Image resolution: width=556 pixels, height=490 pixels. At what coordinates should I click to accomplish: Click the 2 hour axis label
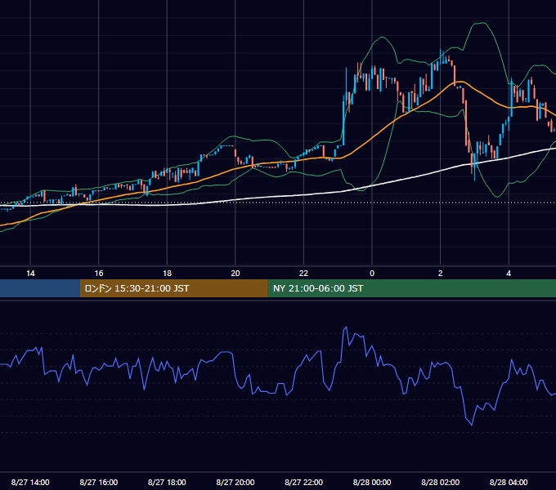[x=441, y=274]
